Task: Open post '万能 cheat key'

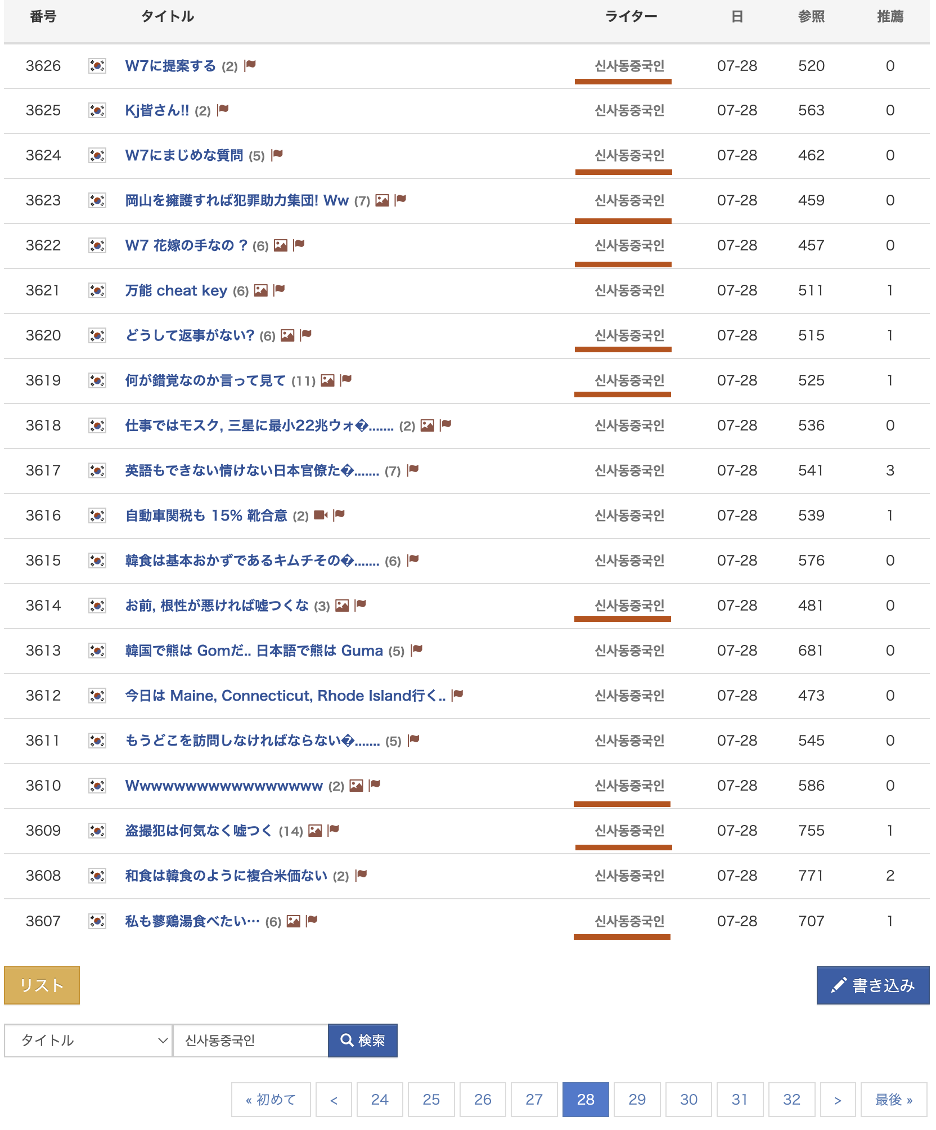Action: pyautogui.click(x=176, y=290)
